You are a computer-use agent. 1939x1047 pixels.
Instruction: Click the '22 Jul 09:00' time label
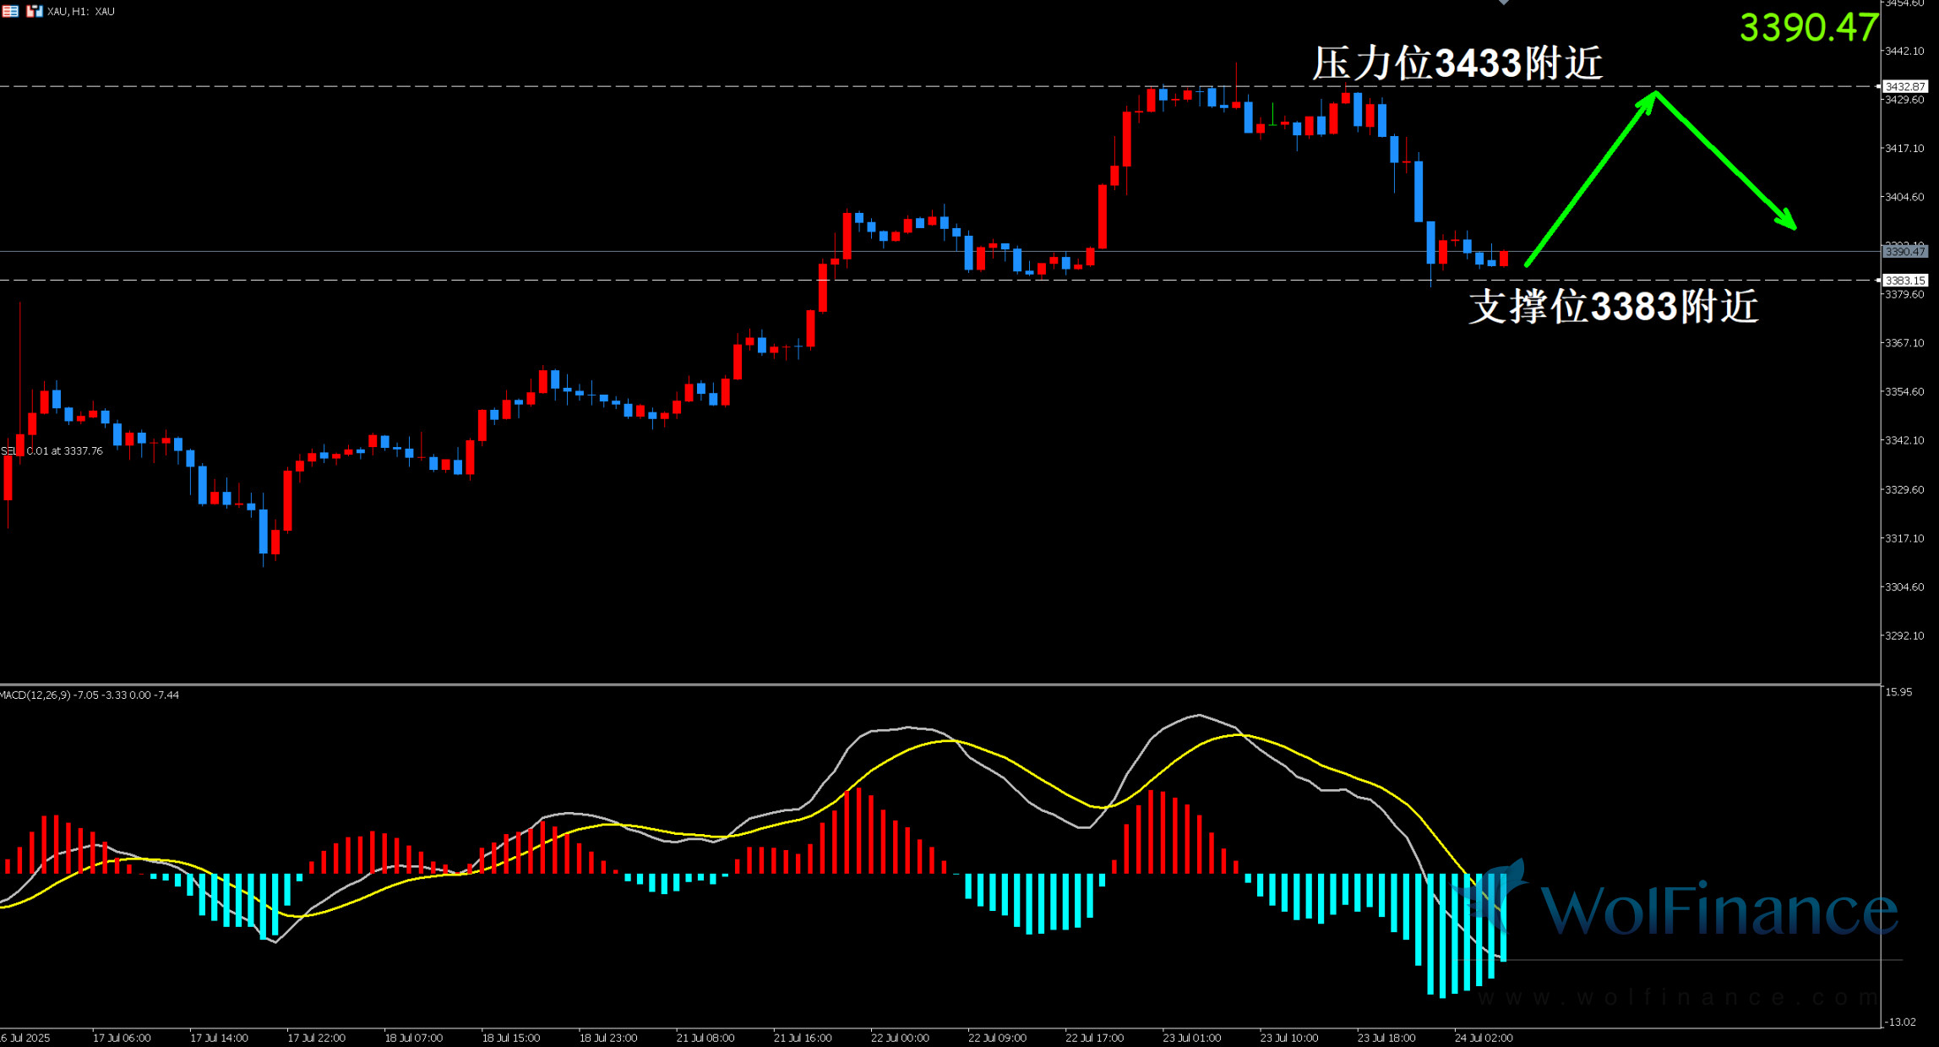pos(997,1038)
